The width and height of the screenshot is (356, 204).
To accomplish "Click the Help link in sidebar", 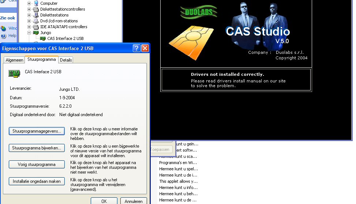I will [x=12, y=36].
